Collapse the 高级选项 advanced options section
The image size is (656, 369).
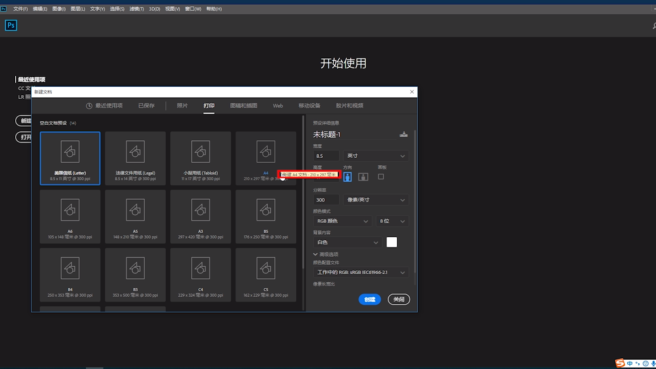click(x=326, y=254)
